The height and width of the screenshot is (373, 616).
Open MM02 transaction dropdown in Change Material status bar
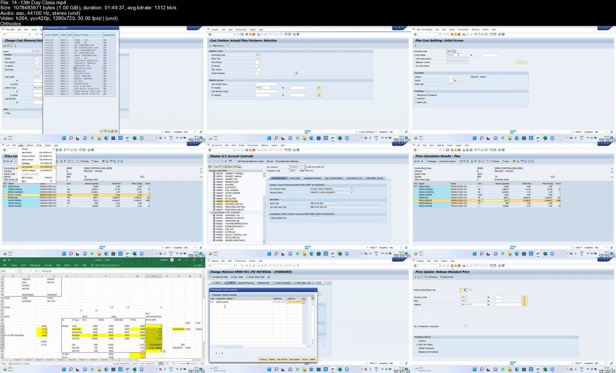[x=376, y=363]
